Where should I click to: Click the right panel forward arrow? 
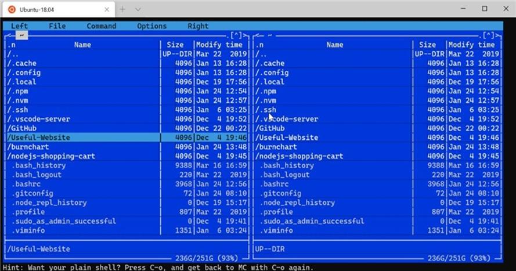[498, 35]
